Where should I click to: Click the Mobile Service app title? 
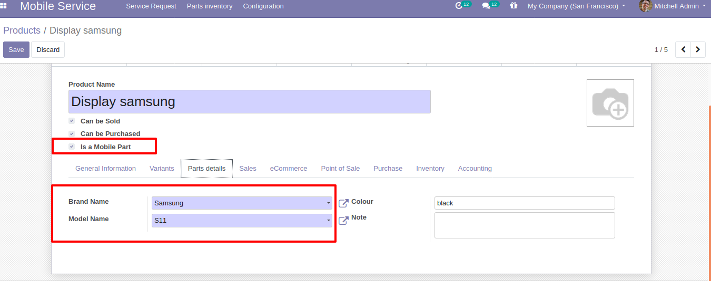point(58,6)
